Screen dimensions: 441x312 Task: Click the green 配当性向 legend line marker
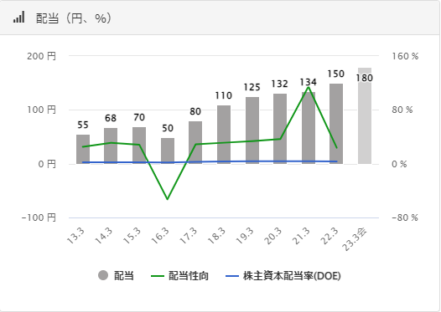pos(158,276)
